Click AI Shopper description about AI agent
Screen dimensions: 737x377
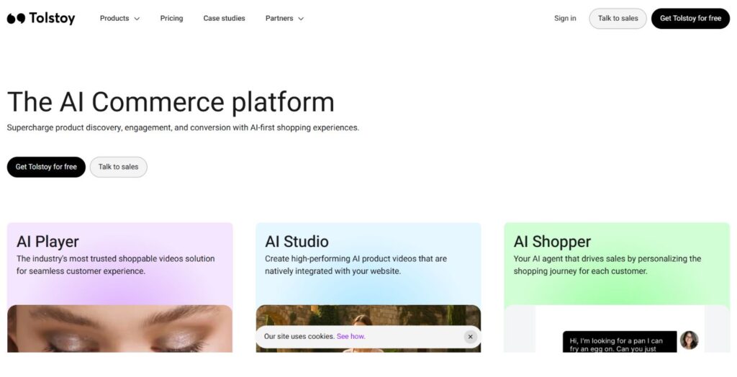coord(607,265)
